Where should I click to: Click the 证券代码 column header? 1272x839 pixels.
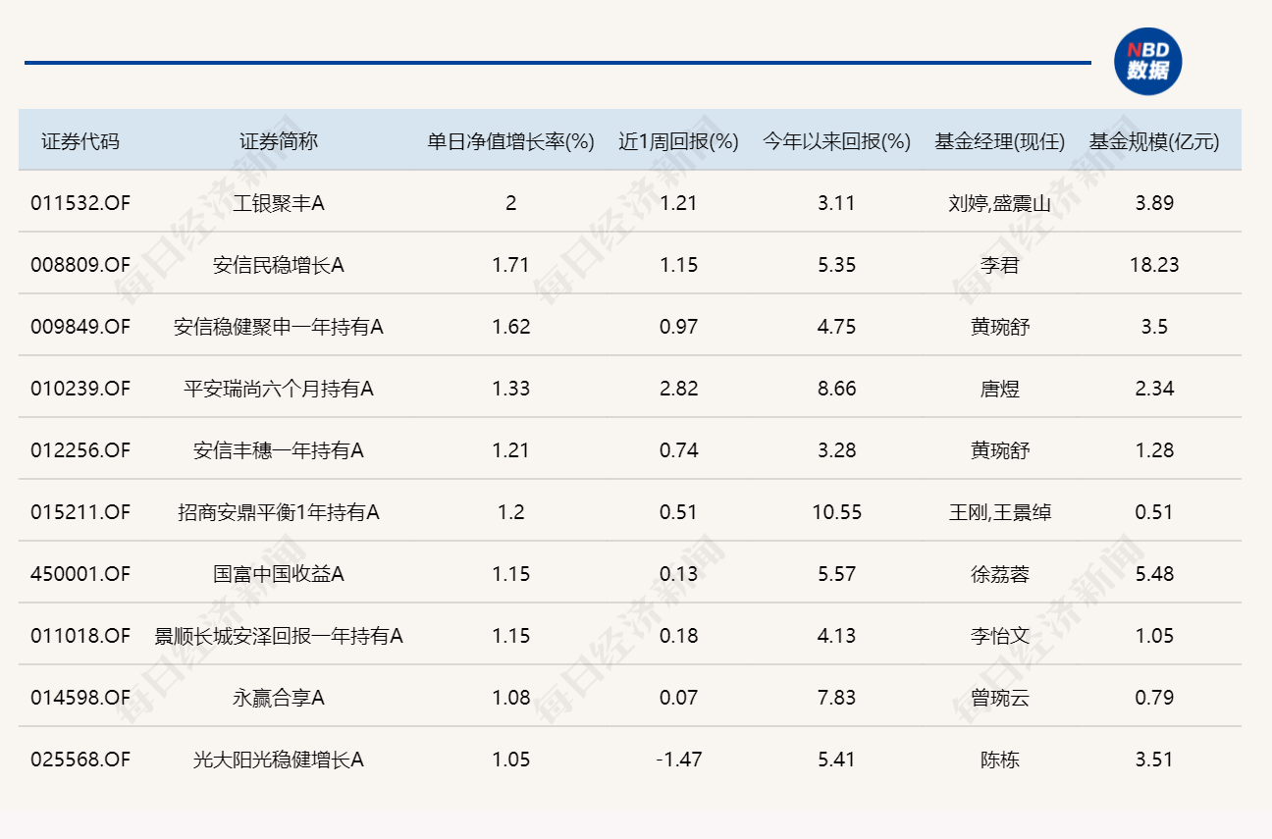80,141
